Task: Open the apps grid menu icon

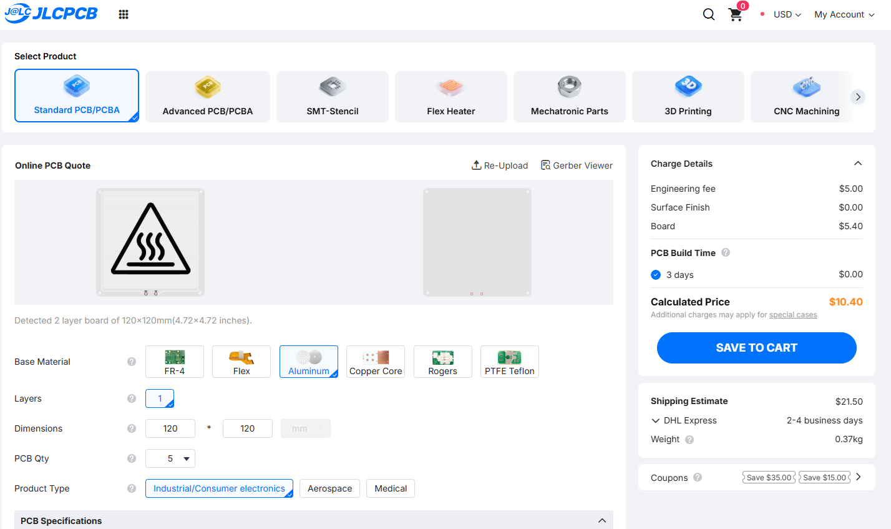Action: (x=124, y=14)
